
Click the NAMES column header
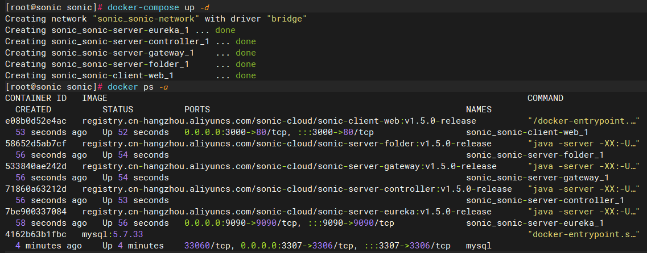(x=479, y=109)
